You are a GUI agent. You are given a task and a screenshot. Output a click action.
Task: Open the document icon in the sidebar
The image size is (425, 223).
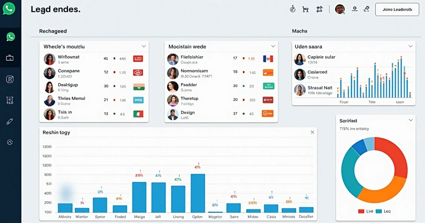10,100
